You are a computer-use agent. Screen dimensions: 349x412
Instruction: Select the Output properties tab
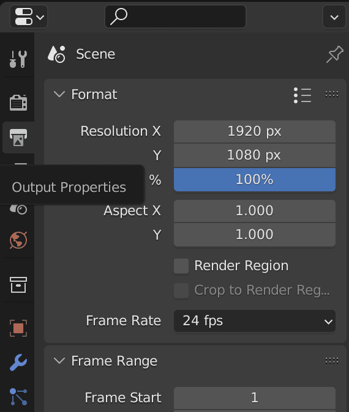click(18, 137)
